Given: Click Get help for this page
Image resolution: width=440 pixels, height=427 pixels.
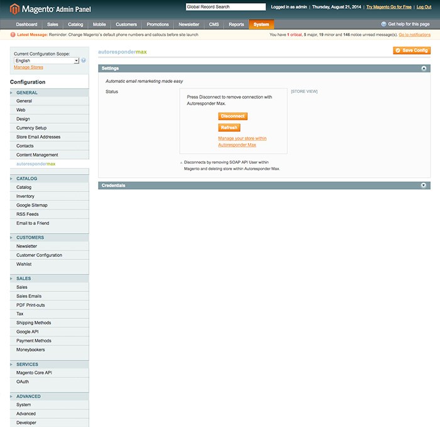Looking at the screenshot, I should pos(409,24).
